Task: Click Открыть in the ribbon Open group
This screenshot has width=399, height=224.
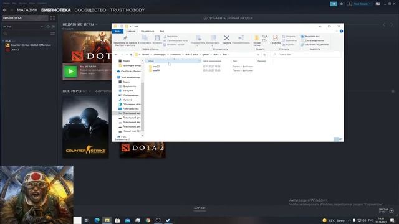Action: pyautogui.click(x=289, y=37)
